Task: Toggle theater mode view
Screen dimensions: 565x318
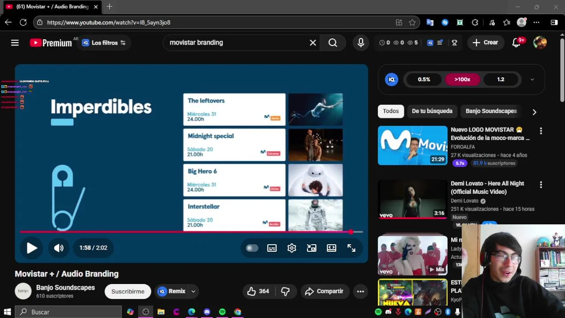Action: 331,248
